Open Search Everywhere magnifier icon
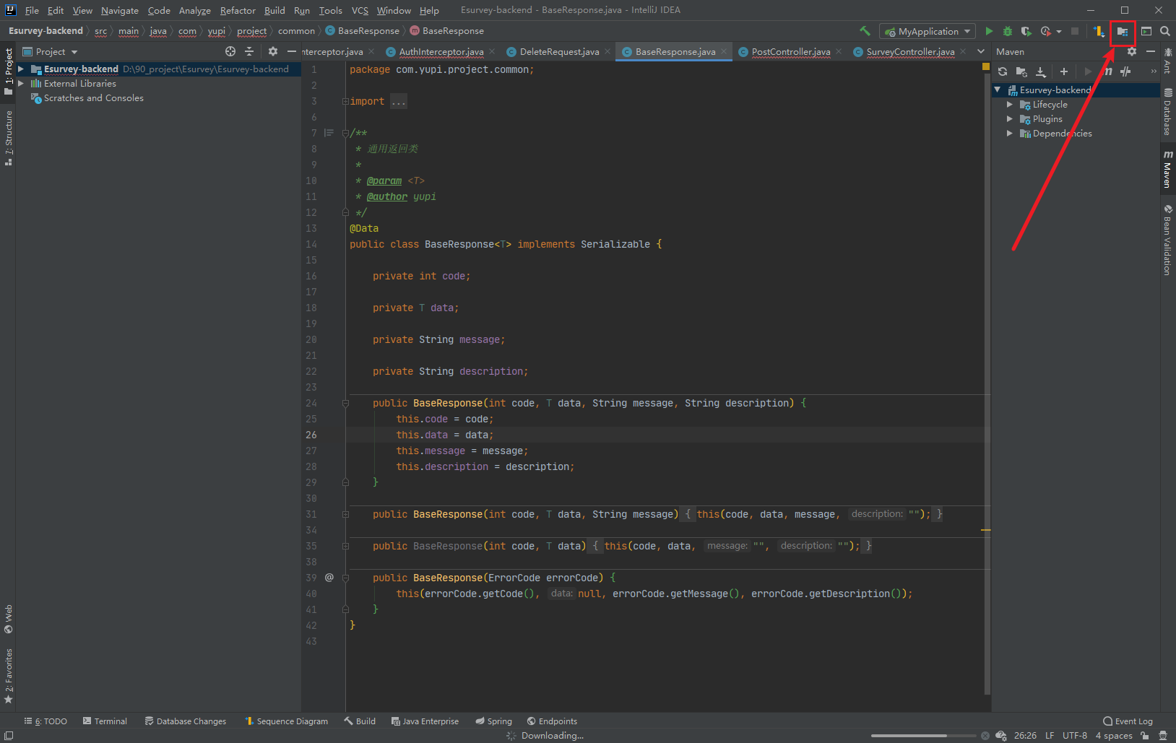This screenshot has width=1176, height=743. click(1165, 31)
